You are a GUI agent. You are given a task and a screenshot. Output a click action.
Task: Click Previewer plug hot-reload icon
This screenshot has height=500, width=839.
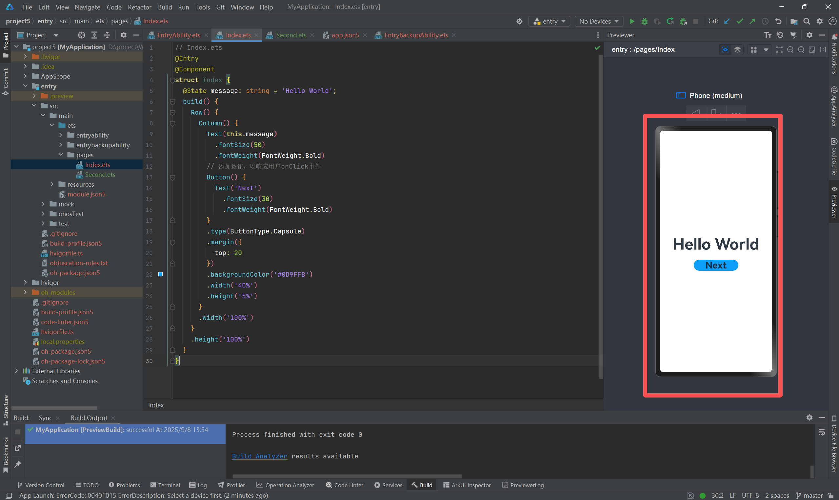(793, 35)
